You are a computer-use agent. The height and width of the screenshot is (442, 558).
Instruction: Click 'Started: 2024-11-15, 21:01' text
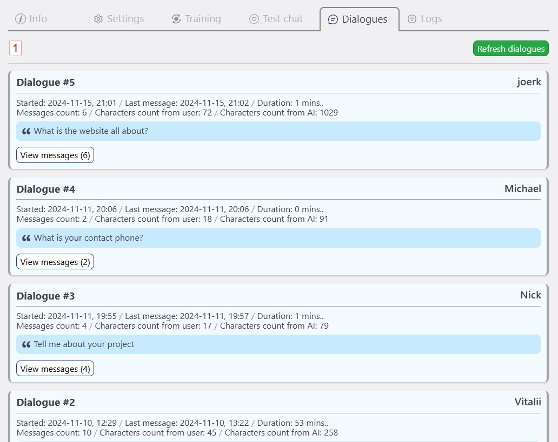click(x=67, y=103)
